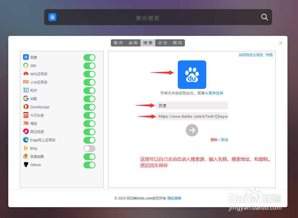Click the name field containing 百度
This screenshot has height=218, width=298.
192,105
